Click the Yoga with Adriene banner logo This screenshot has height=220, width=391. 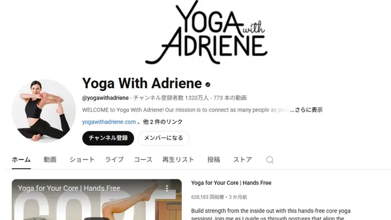coord(206,32)
